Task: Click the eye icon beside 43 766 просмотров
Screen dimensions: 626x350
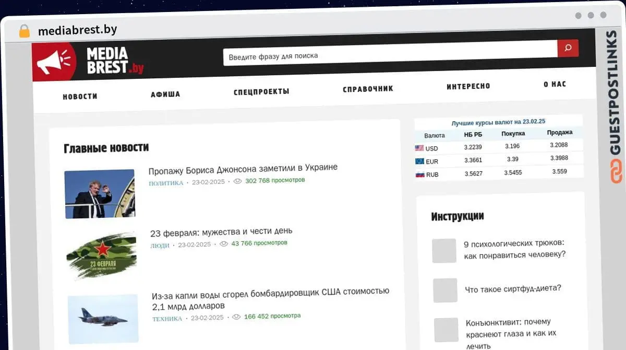Action: [x=224, y=244]
